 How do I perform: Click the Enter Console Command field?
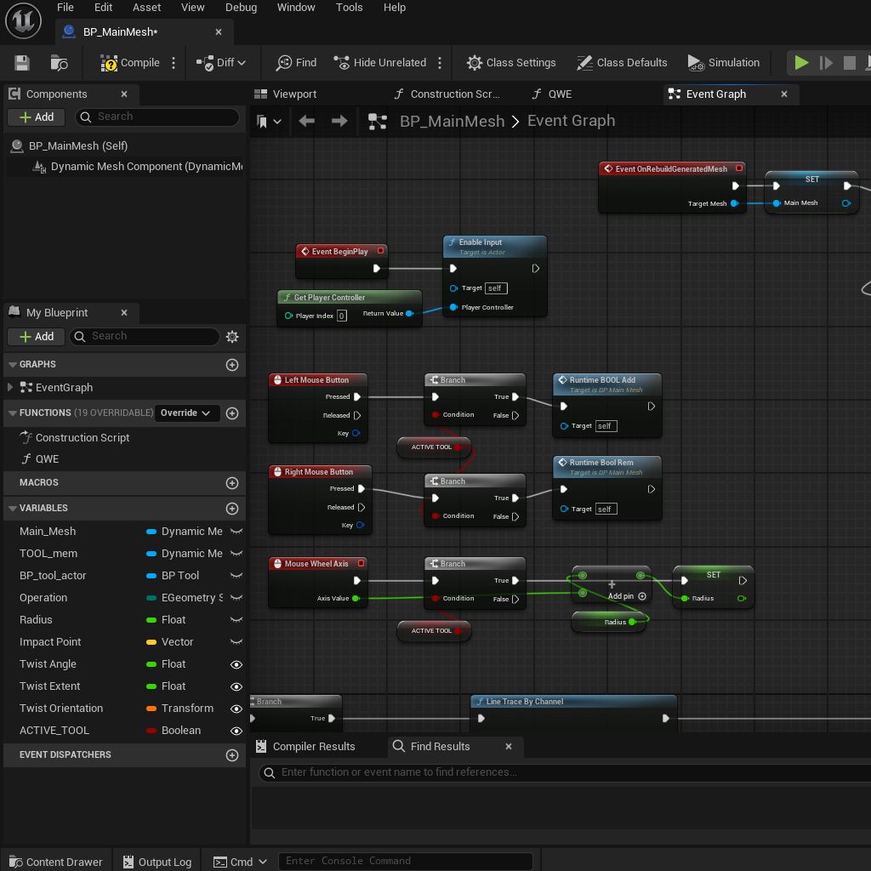[405, 861]
